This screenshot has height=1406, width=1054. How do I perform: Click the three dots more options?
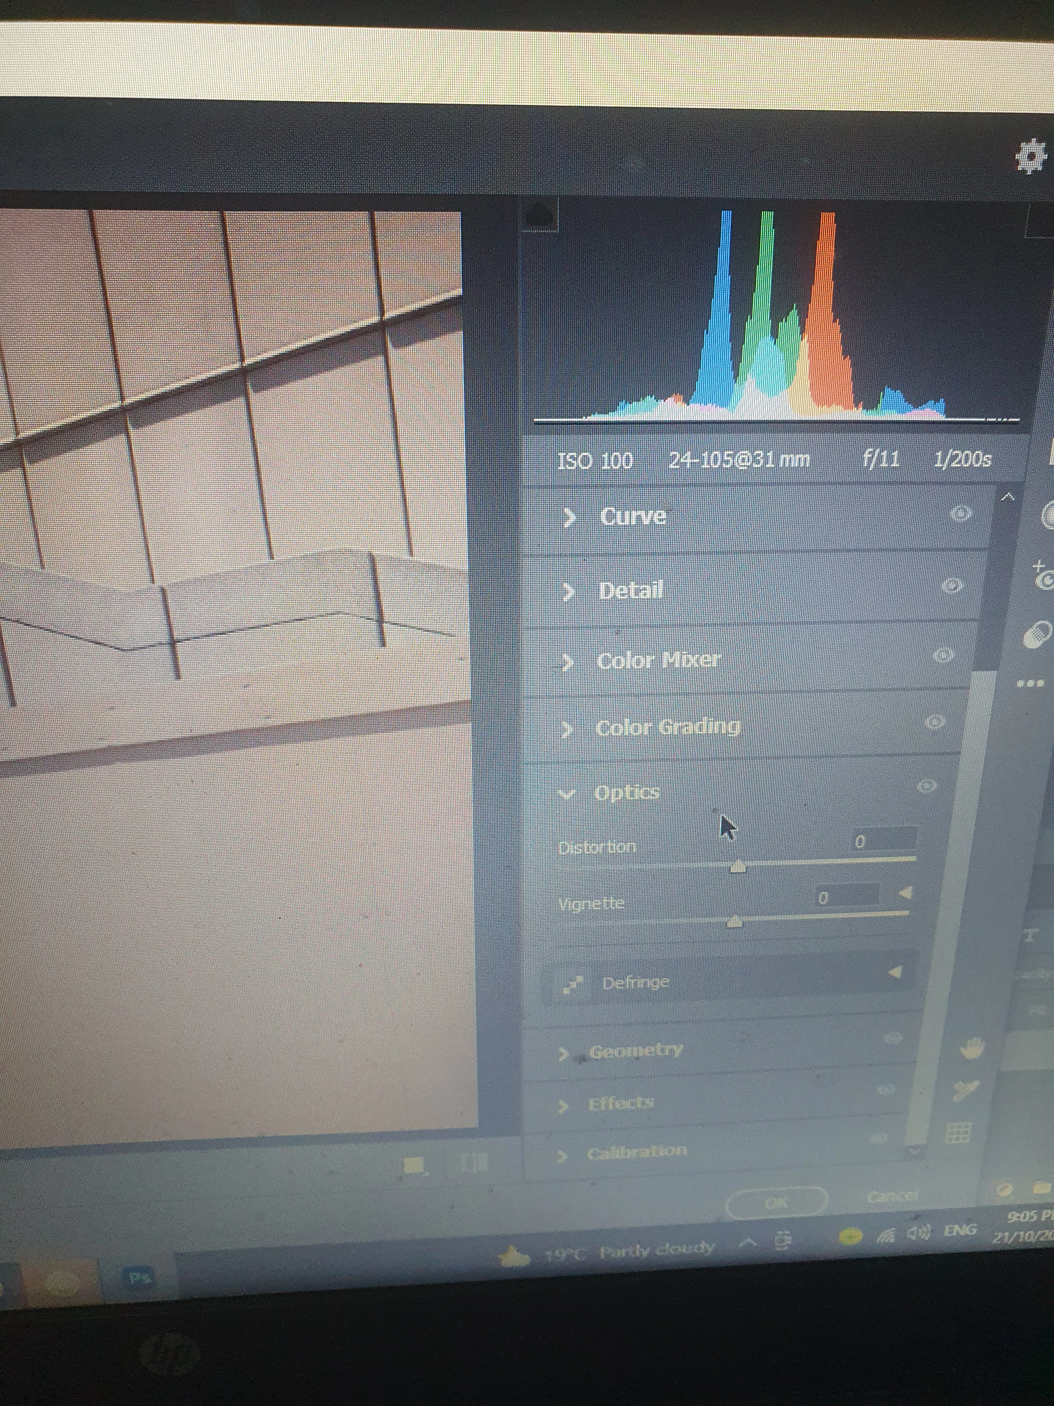tap(1030, 684)
